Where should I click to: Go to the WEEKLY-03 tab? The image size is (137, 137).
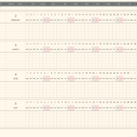point(92,4)
